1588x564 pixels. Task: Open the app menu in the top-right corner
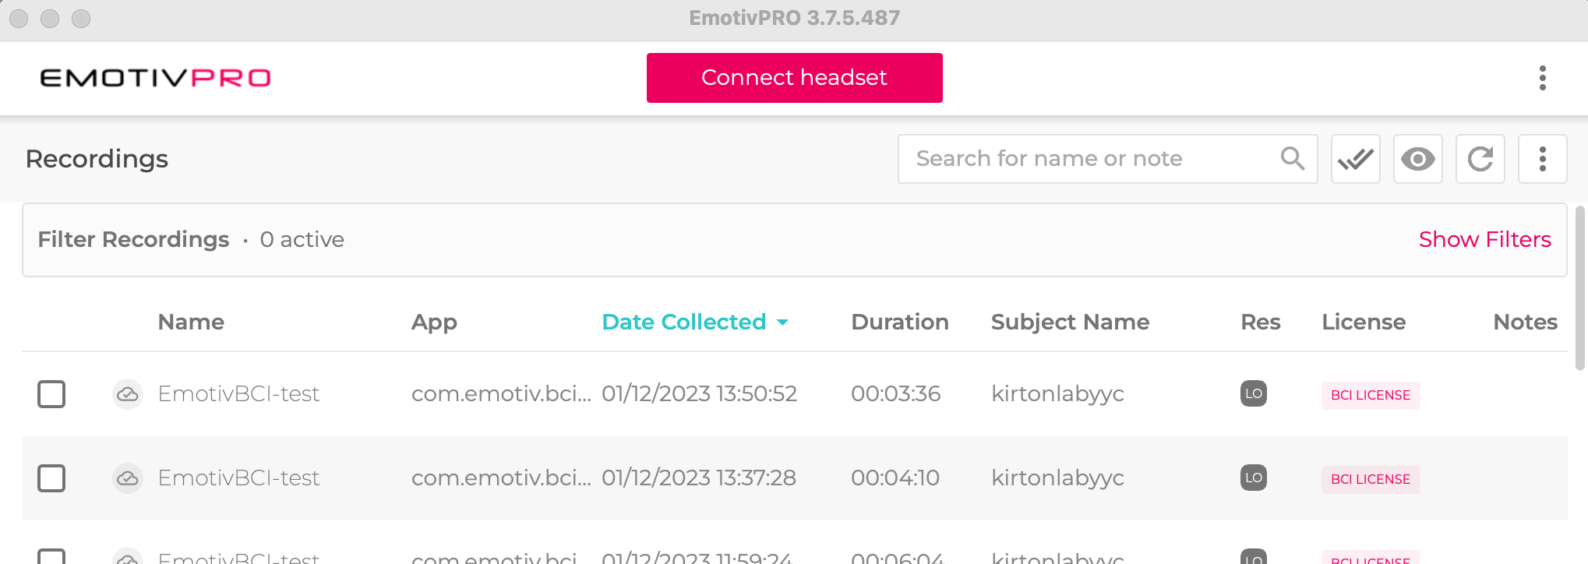pyautogui.click(x=1542, y=78)
